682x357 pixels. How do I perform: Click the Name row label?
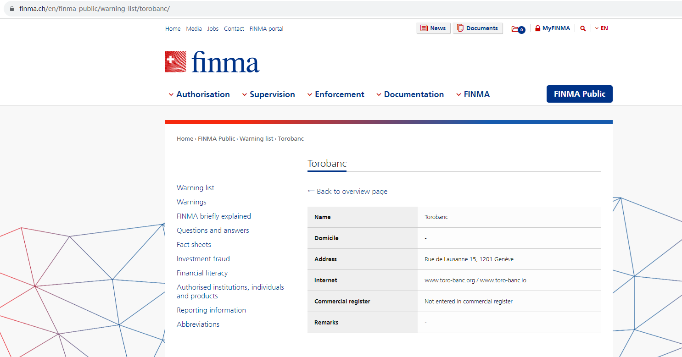pos(323,217)
